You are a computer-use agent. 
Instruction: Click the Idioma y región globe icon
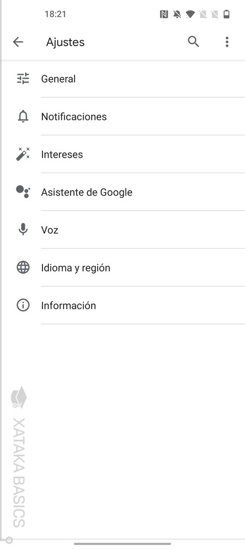tap(23, 268)
